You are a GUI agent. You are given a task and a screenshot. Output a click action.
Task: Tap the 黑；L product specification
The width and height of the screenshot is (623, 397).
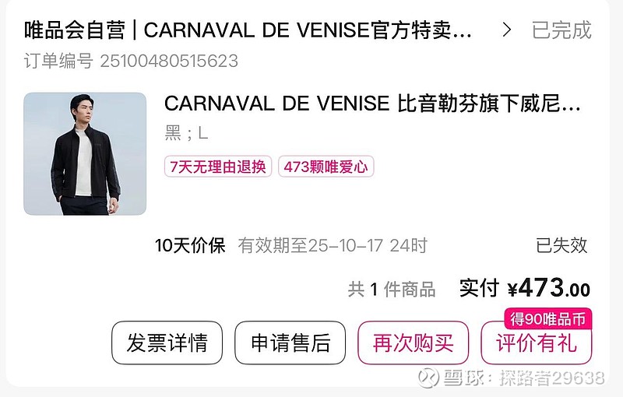186,133
